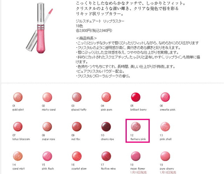Select the 07 lotus blossom swatch
The width and height of the screenshot is (224, 174).
(18, 127)
